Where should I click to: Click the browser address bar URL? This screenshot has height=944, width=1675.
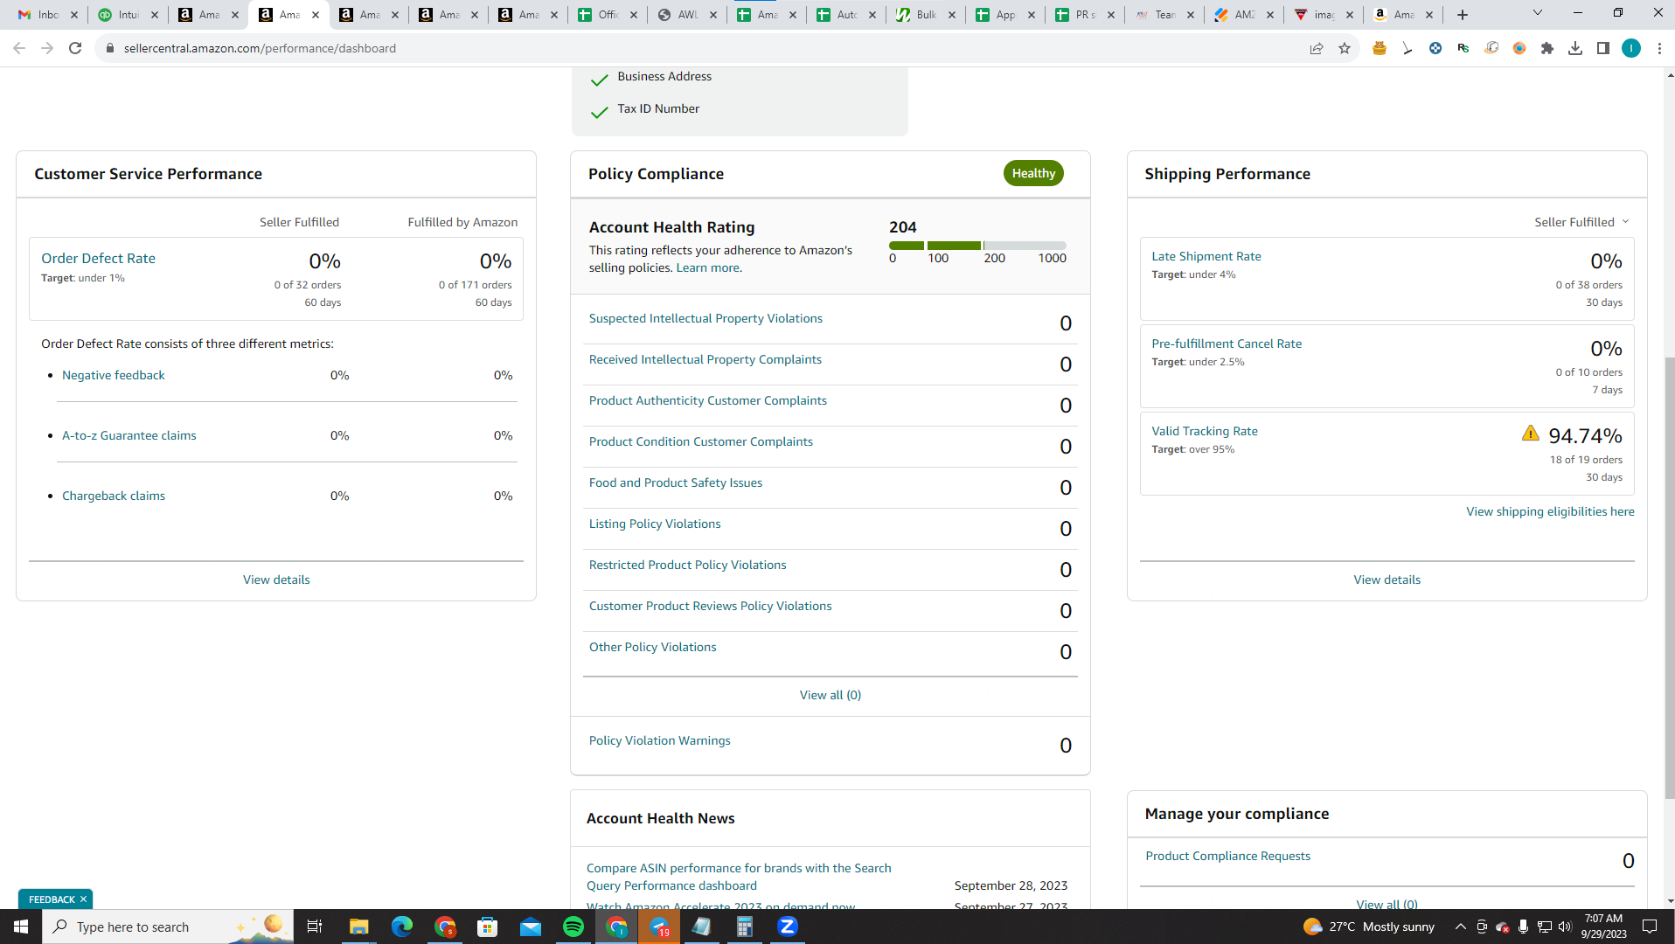click(x=260, y=48)
